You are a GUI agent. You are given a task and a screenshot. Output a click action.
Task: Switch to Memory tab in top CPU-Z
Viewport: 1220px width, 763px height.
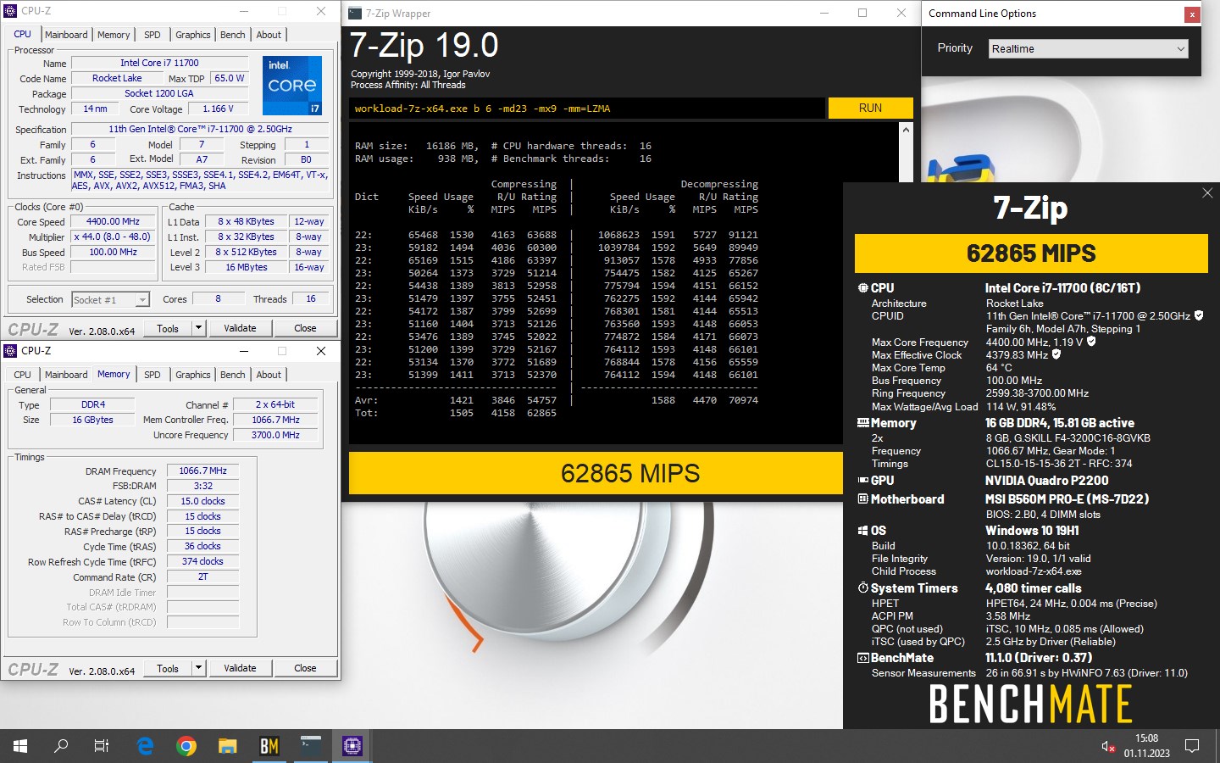coord(114,35)
